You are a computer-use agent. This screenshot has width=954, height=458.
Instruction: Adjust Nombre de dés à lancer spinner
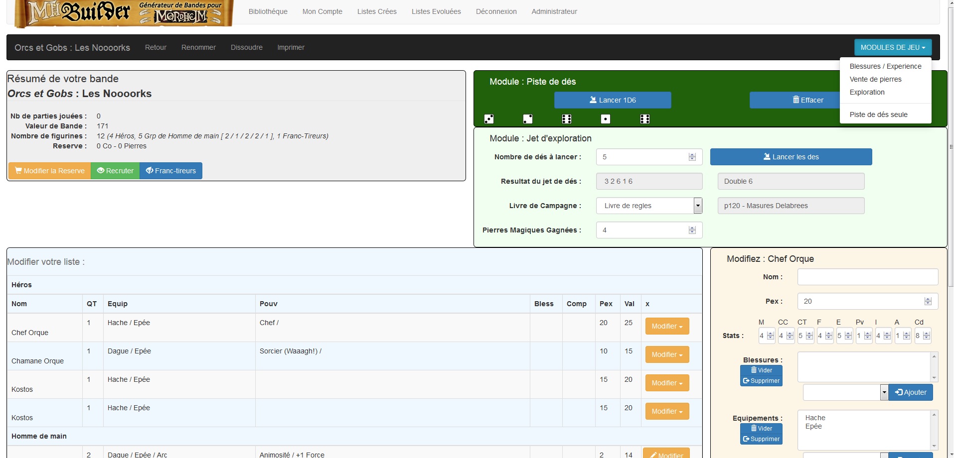pyautogui.click(x=692, y=157)
